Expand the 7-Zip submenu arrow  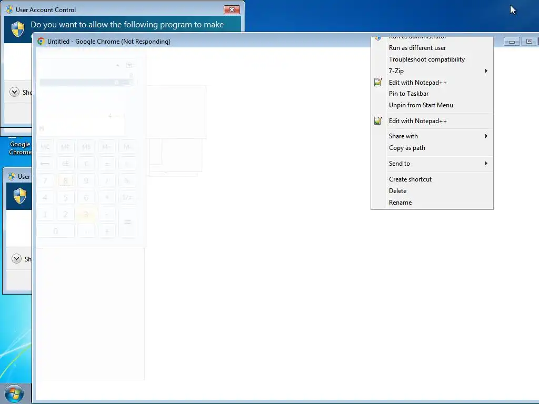pyautogui.click(x=486, y=71)
